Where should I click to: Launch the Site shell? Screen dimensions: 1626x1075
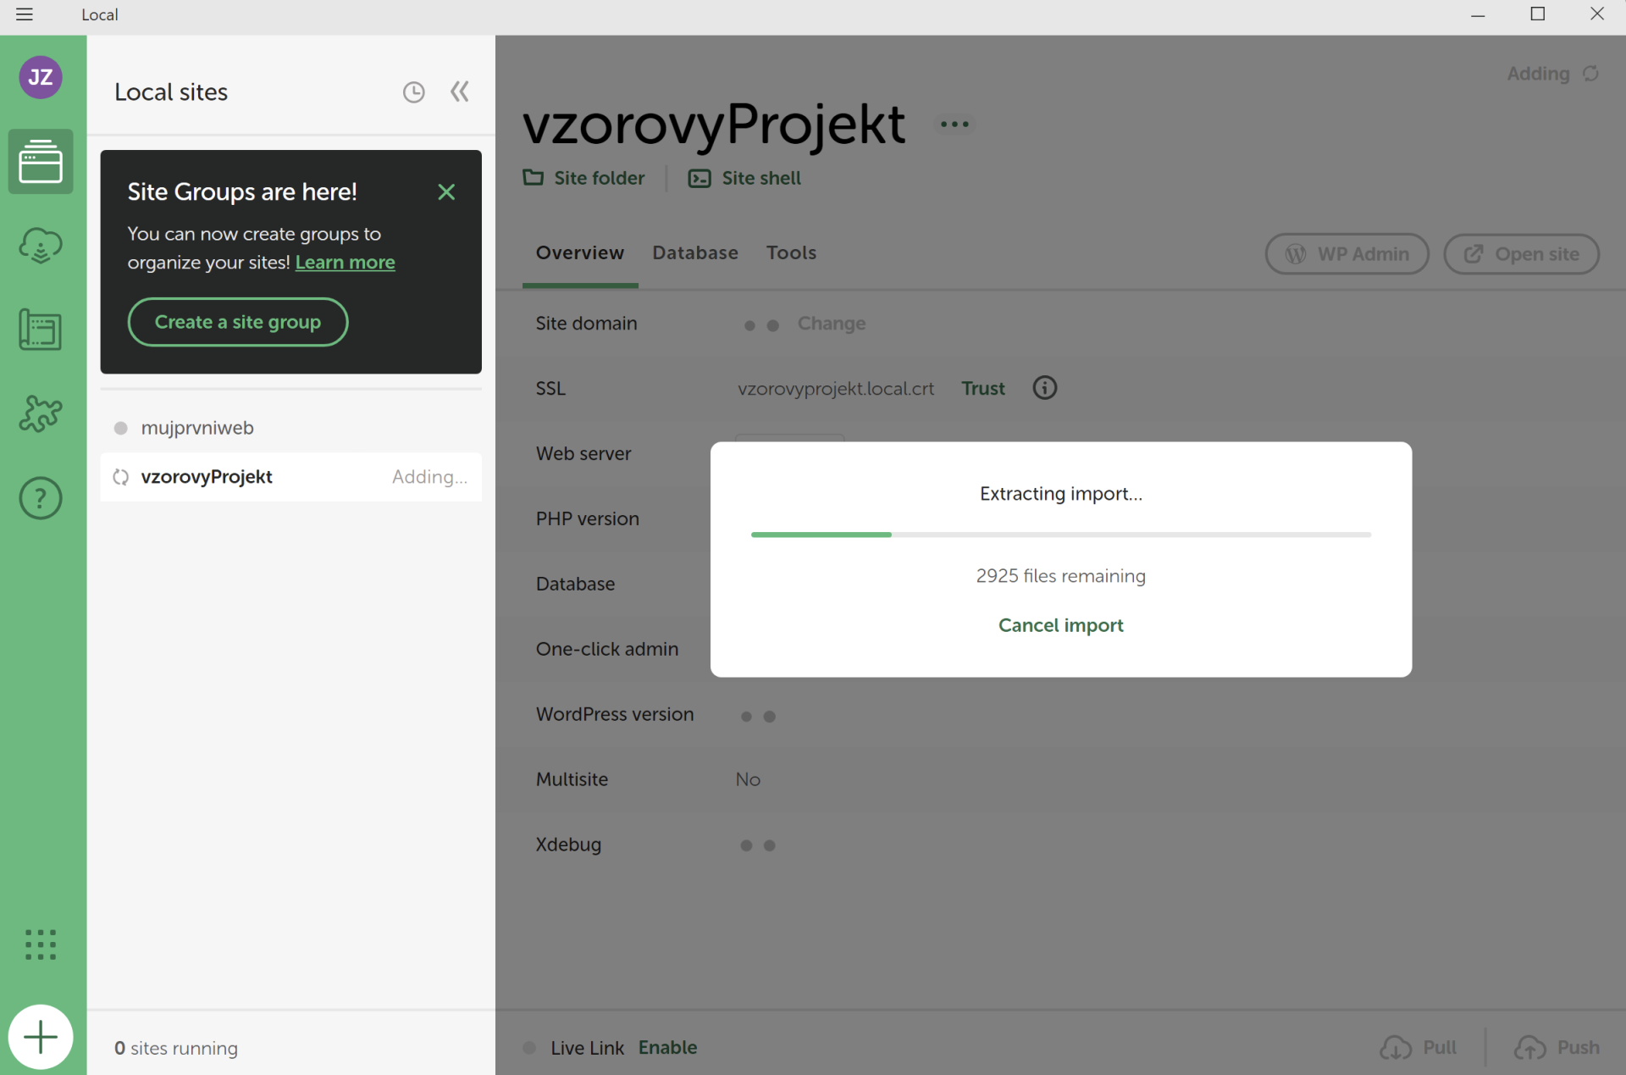click(744, 178)
